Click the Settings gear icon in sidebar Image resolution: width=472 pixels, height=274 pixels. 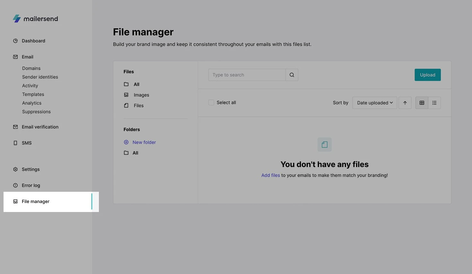[15, 169]
